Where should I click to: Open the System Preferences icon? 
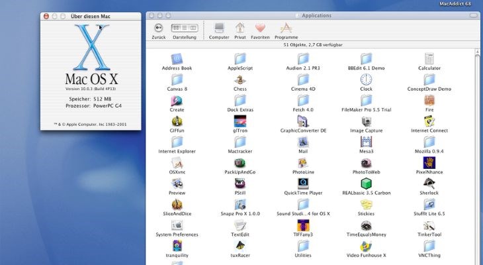177,225
